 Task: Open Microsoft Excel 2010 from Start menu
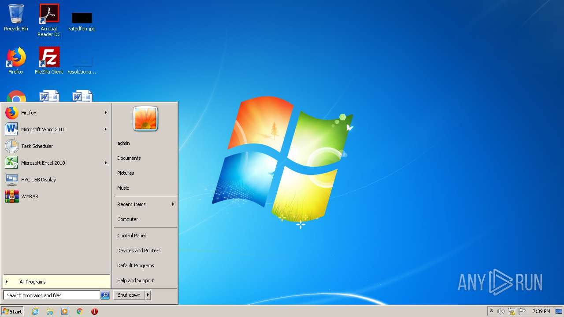(x=56, y=163)
